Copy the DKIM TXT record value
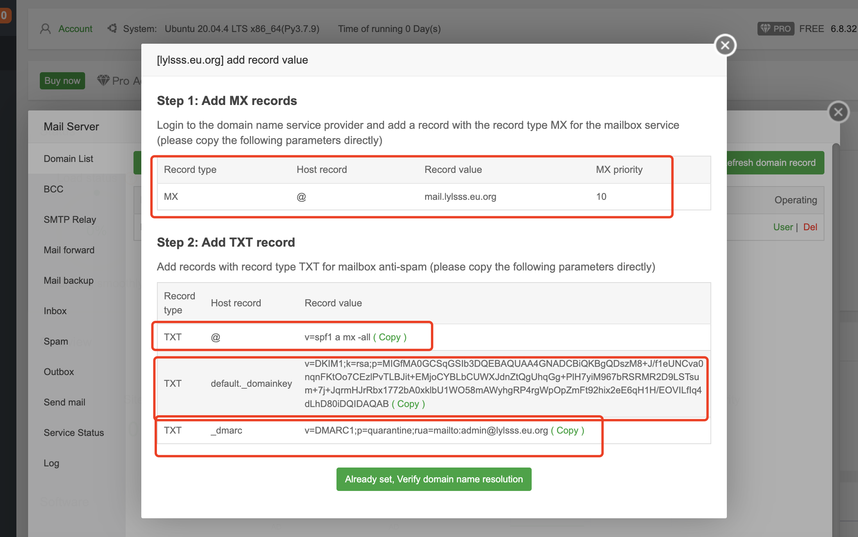Screen dimensions: 858x537 pyautogui.click(x=408, y=404)
